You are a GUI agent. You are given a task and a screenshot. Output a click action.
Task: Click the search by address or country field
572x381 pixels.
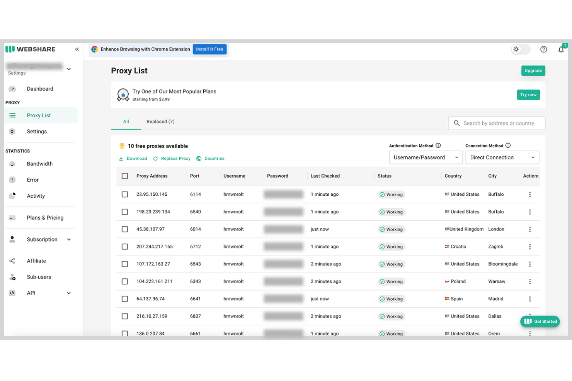497,123
